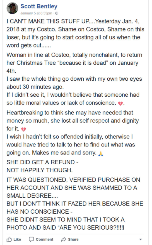Click the "Like" text label
152x245 pixels.
pyautogui.click(x=17, y=239)
